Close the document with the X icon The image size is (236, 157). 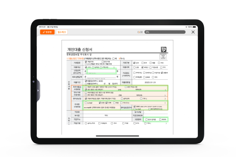[x=193, y=32]
